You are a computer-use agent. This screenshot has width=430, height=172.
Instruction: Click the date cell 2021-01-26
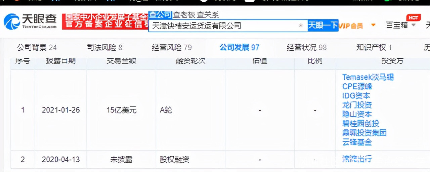click(x=61, y=110)
